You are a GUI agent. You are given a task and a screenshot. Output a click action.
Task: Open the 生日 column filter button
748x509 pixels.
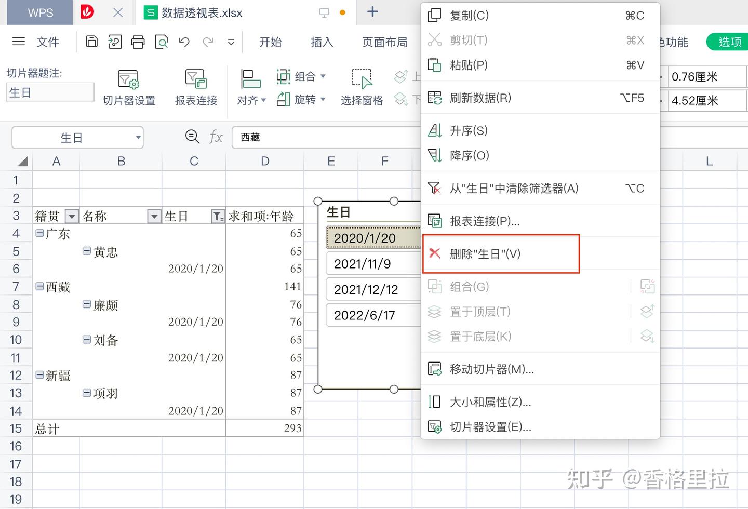click(218, 216)
